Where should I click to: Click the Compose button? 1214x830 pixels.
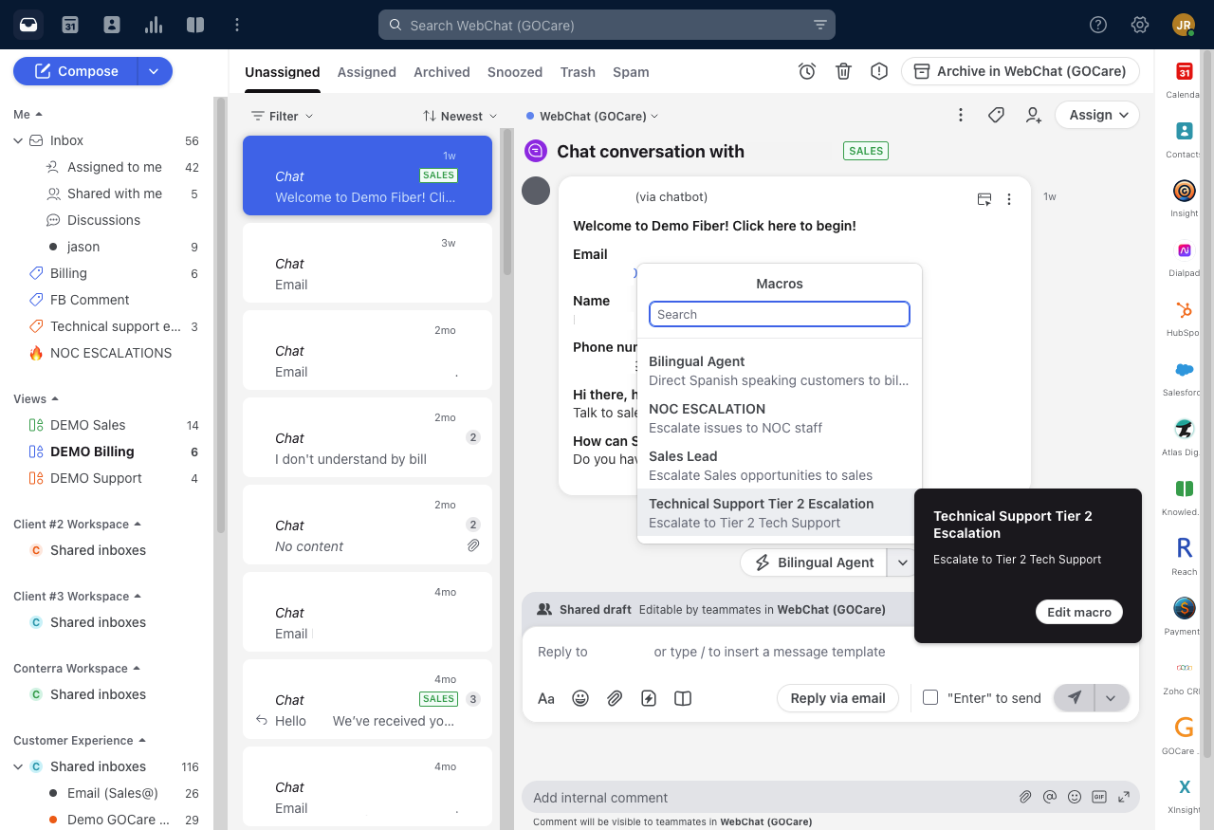point(76,71)
